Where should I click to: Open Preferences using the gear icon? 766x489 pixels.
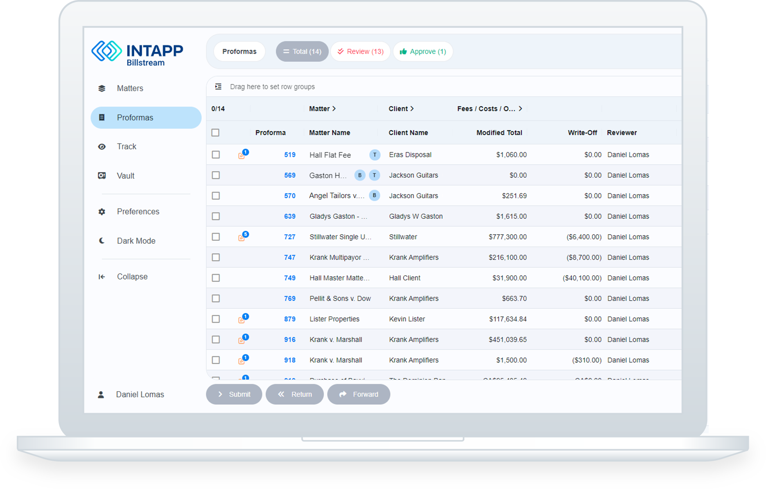click(x=102, y=211)
